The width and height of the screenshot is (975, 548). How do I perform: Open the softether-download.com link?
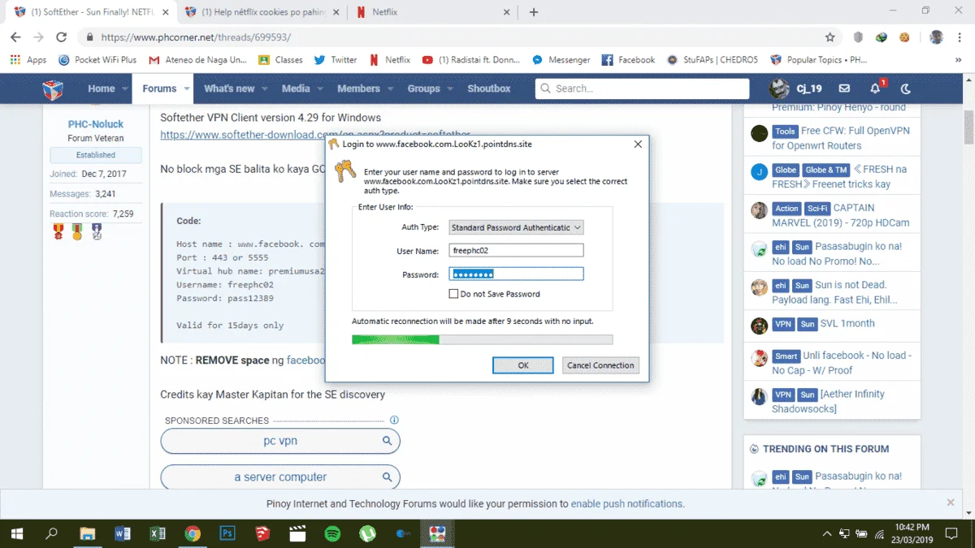click(x=314, y=135)
